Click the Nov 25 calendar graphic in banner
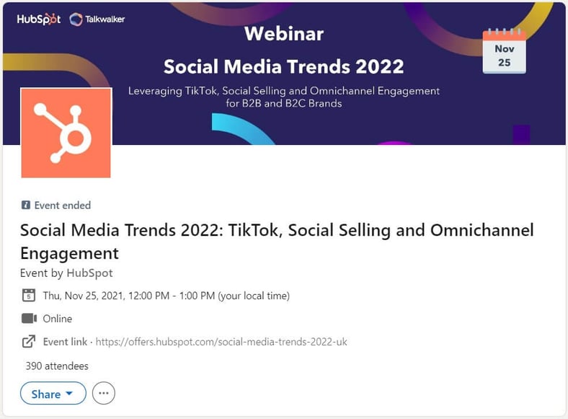The height and width of the screenshot is (419, 568). coord(505,51)
